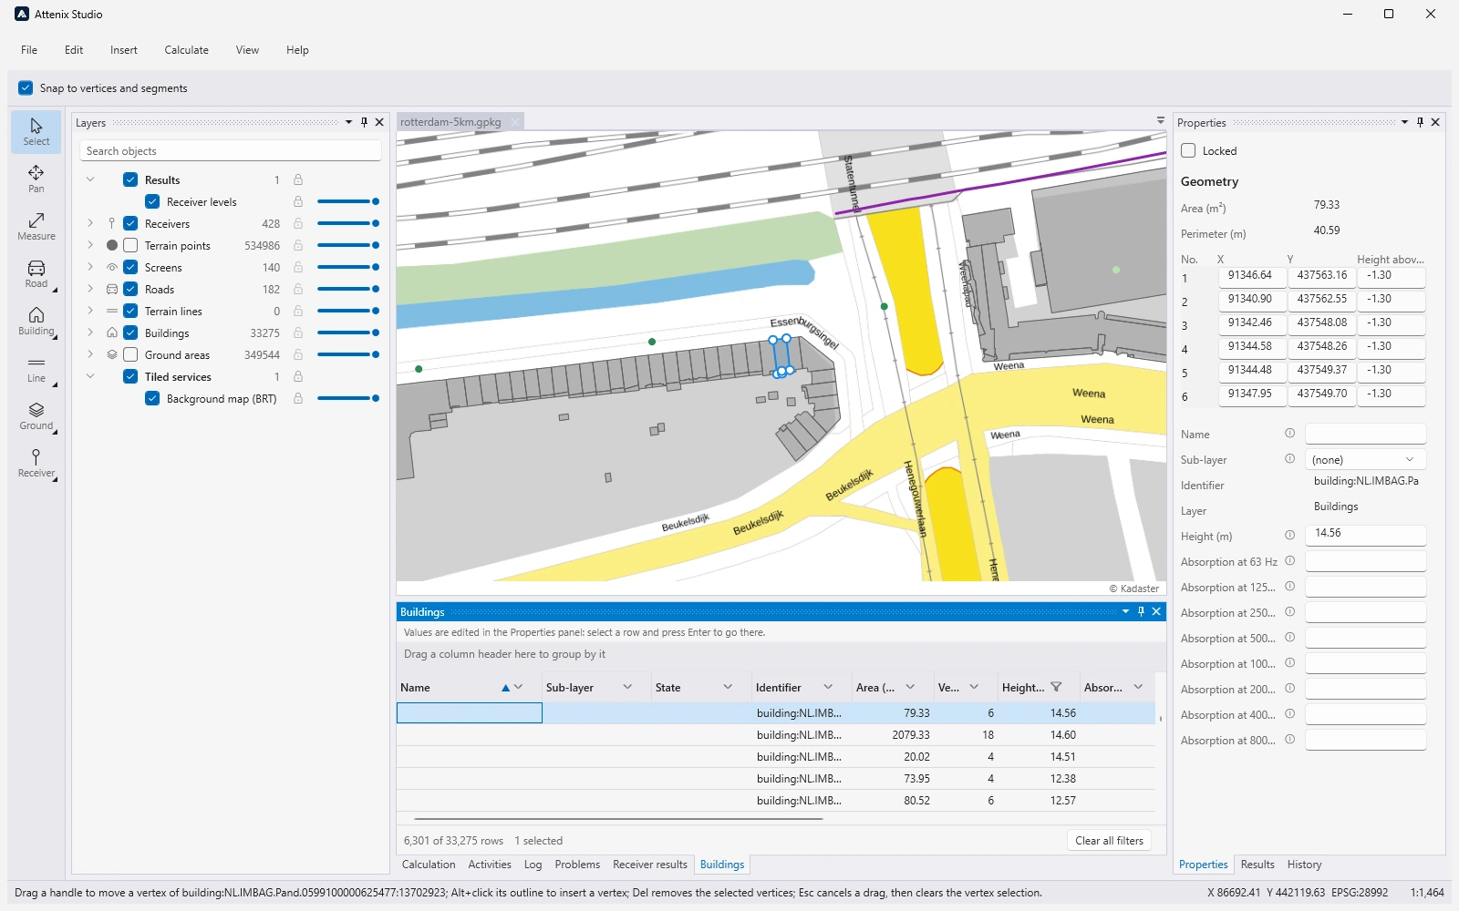Image resolution: width=1459 pixels, height=911 pixels.
Task: Open the Sub-layer dropdown in Properties
Action: (x=1365, y=459)
